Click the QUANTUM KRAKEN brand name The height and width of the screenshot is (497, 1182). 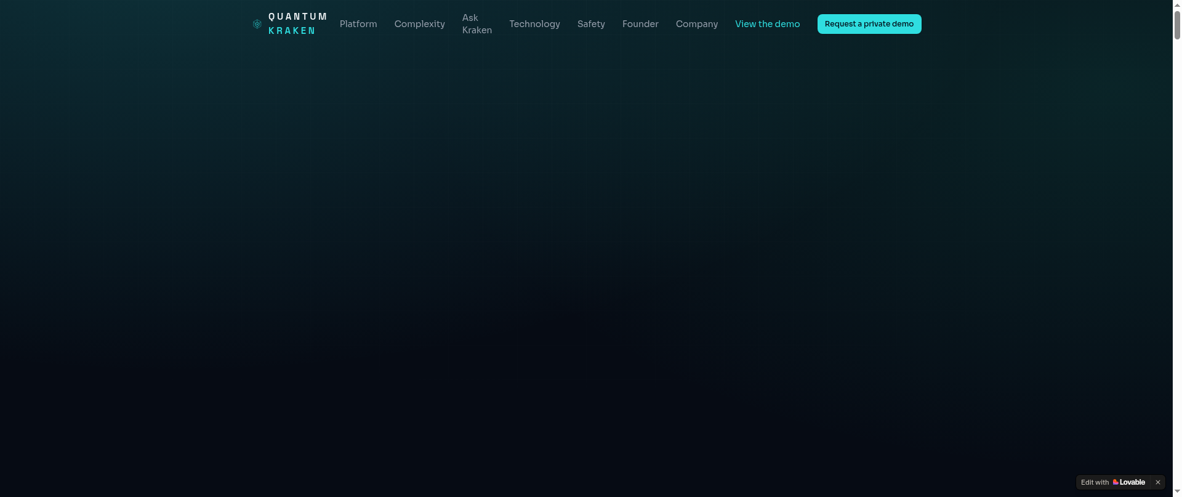298,24
